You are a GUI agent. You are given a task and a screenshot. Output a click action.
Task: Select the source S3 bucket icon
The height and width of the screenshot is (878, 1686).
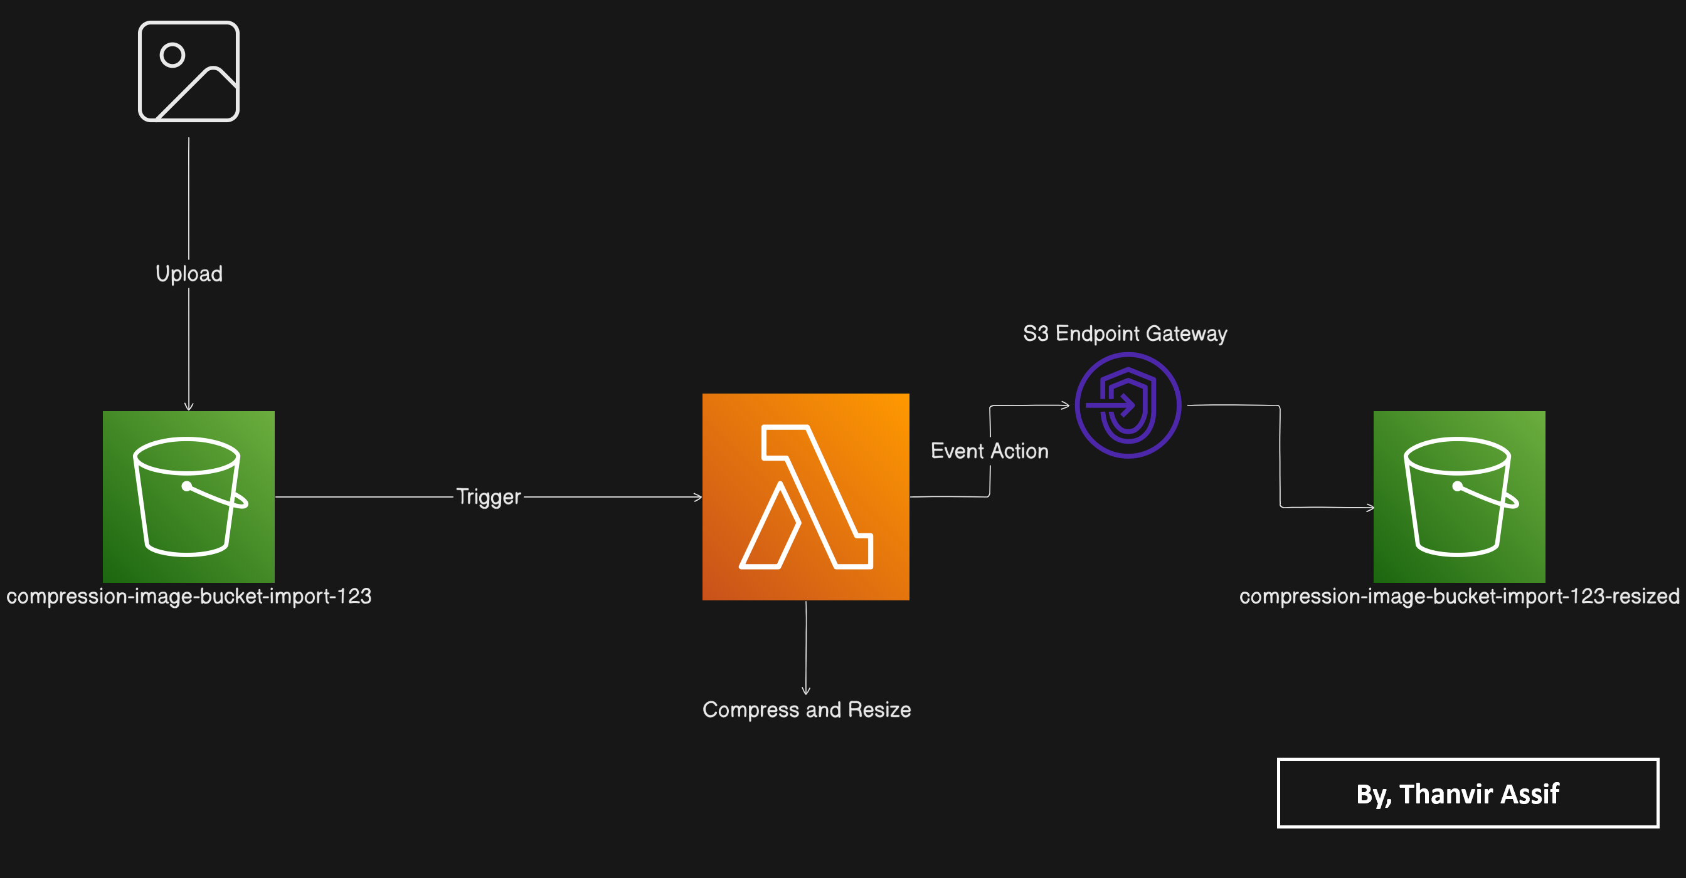tap(189, 497)
